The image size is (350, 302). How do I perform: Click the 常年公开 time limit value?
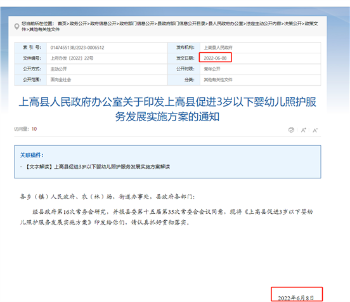click(212, 69)
